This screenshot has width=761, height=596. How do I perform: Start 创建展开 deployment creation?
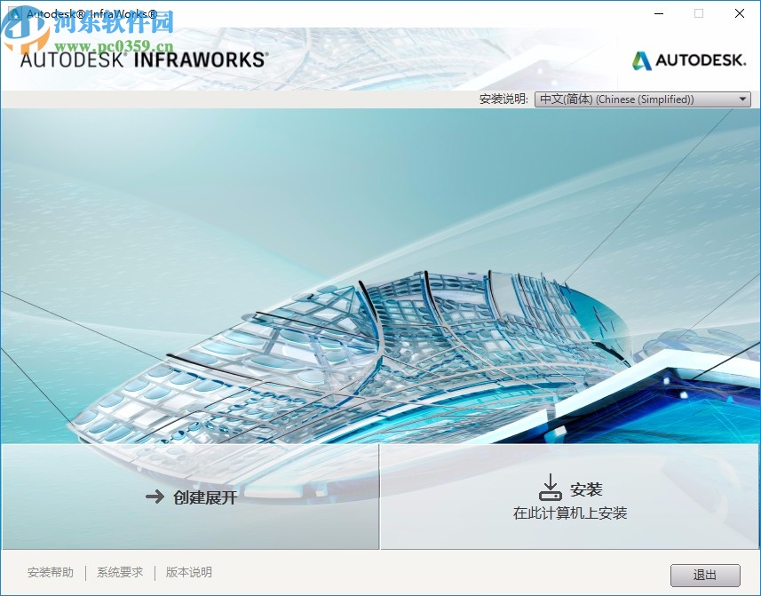click(x=204, y=497)
